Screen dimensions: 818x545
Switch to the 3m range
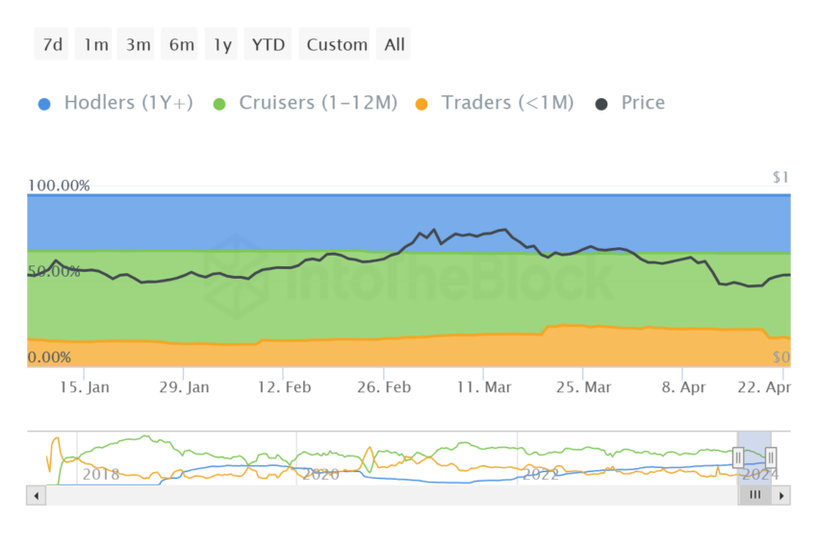click(x=138, y=44)
